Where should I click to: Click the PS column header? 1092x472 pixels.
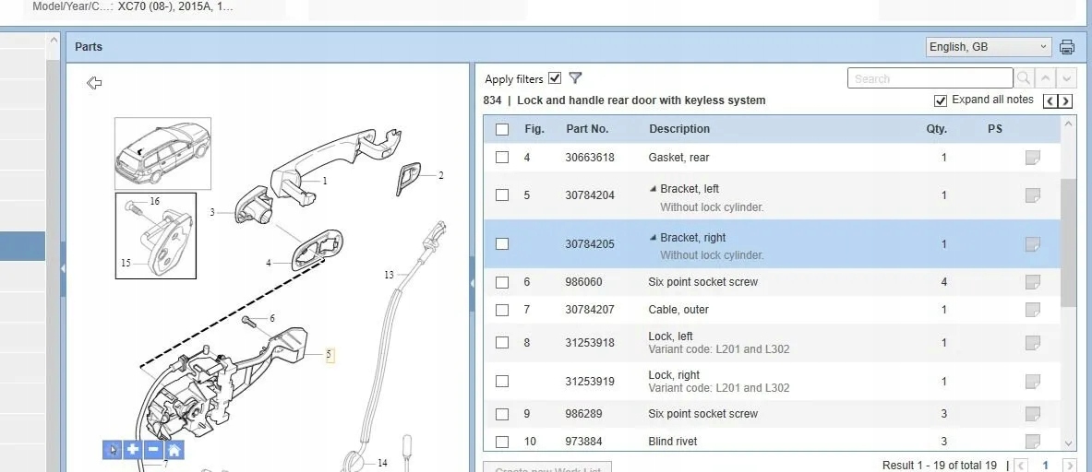pyautogui.click(x=994, y=129)
